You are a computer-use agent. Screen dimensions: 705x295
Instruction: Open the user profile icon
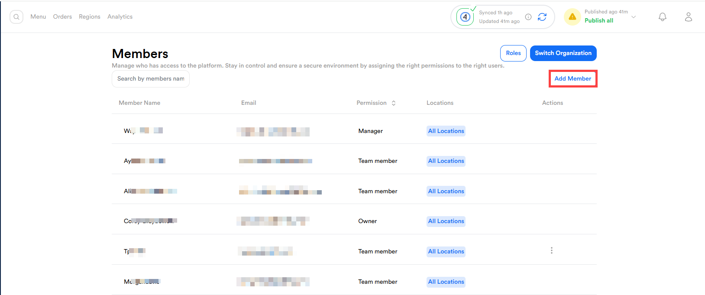688,17
